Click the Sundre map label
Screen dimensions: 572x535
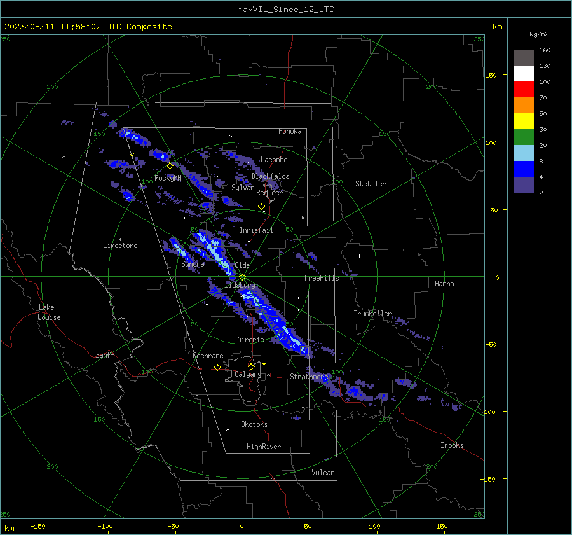coord(193,264)
